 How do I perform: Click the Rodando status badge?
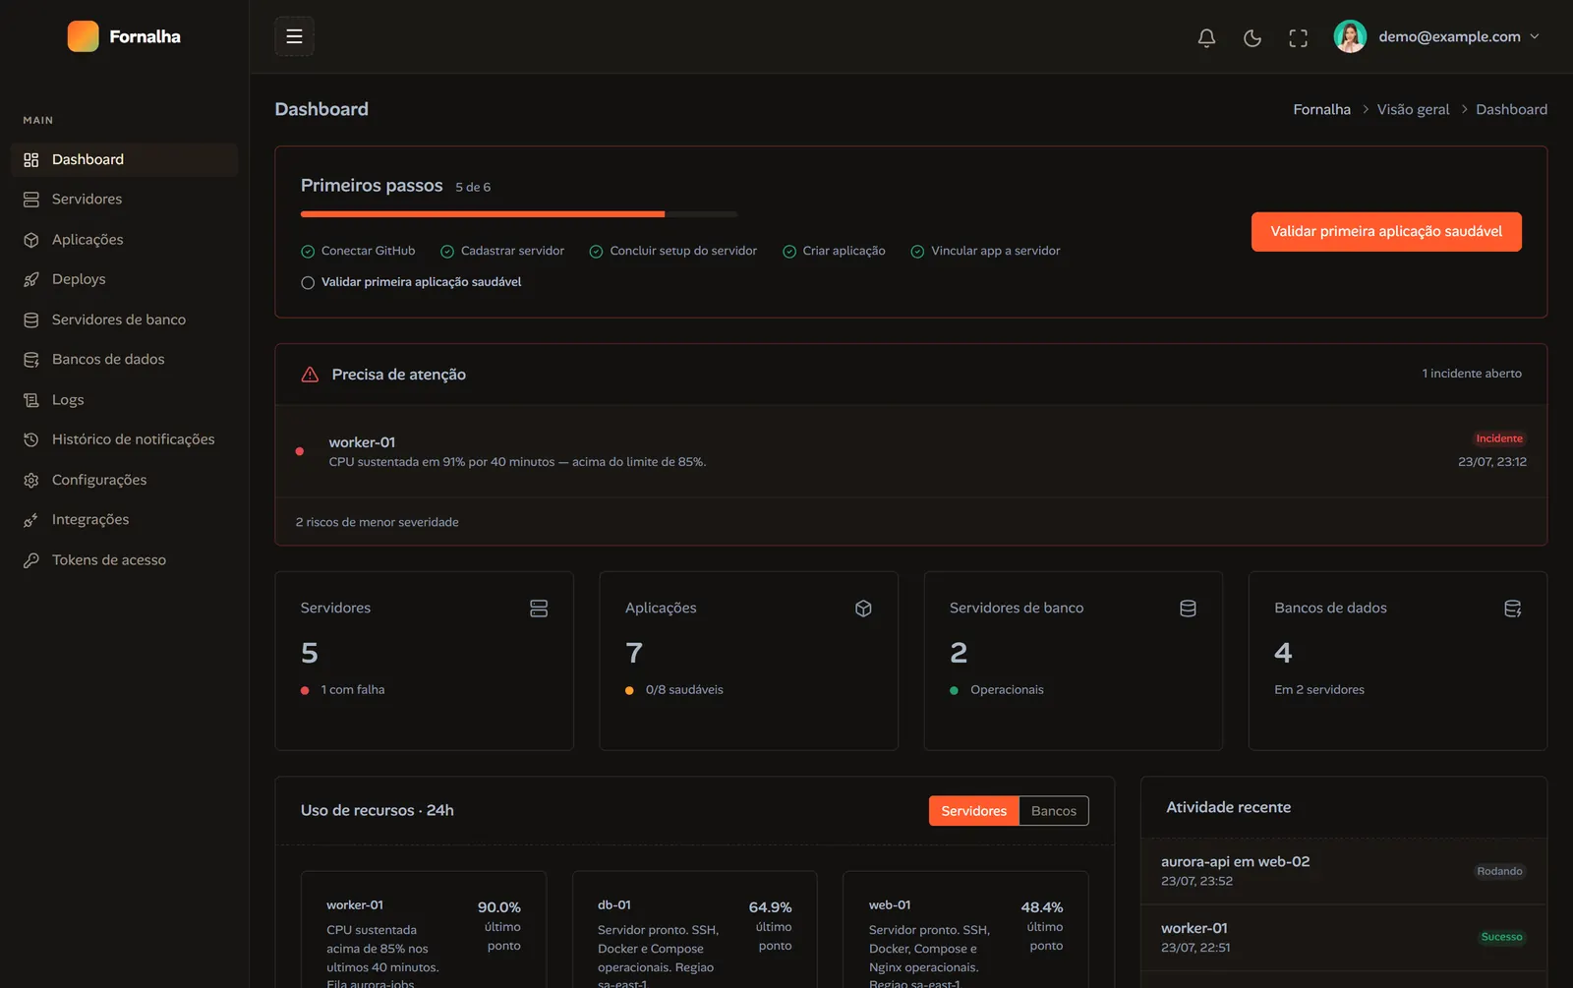[x=1499, y=871]
